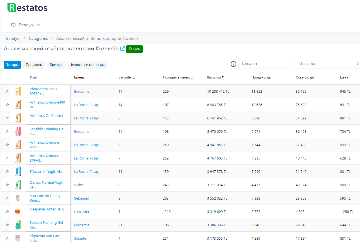Focus the Цена, от input field
360x243 pixels.
[266, 63]
